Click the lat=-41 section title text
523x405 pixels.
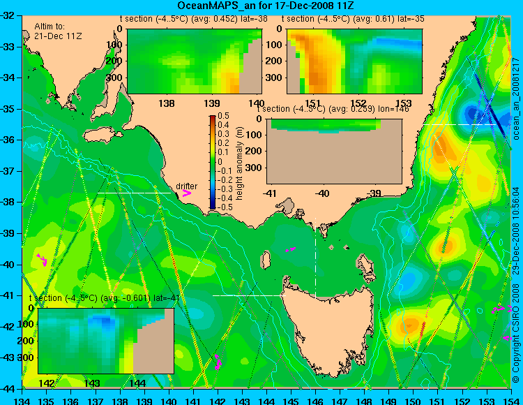[x=105, y=298]
